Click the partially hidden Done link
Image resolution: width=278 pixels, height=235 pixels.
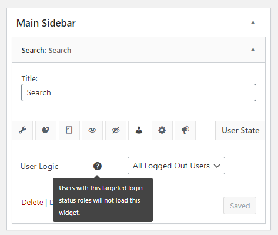(51, 203)
